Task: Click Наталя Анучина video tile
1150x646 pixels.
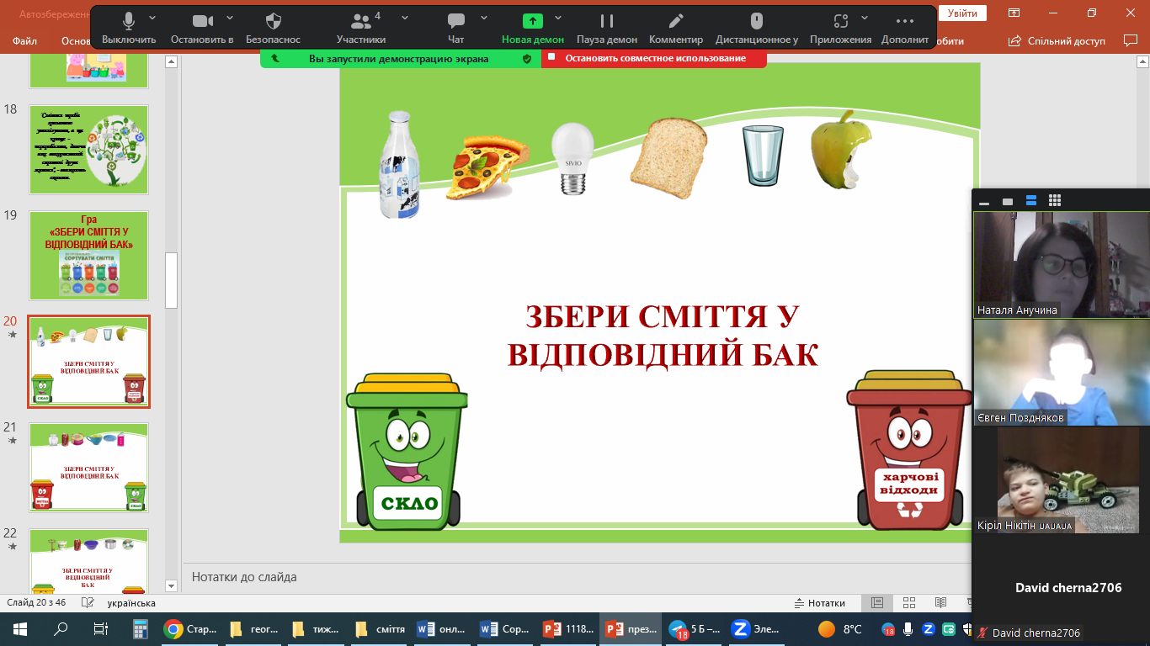Action: 1062,264
